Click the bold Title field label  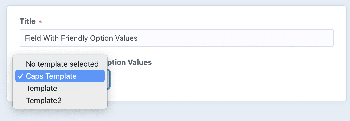[x=28, y=21]
